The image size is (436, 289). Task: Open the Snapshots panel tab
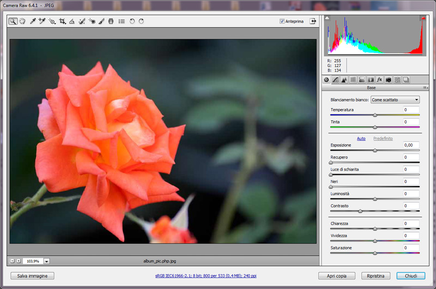pyautogui.click(x=406, y=79)
